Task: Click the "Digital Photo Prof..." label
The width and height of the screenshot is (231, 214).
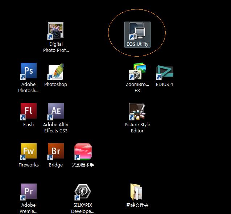Action: click(56, 47)
